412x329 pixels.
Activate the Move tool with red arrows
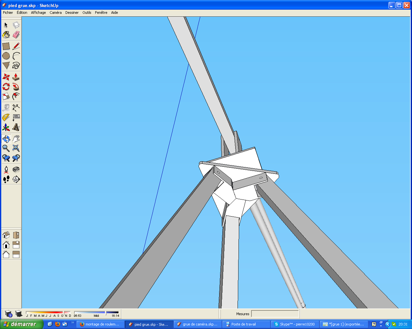click(6, 77)
